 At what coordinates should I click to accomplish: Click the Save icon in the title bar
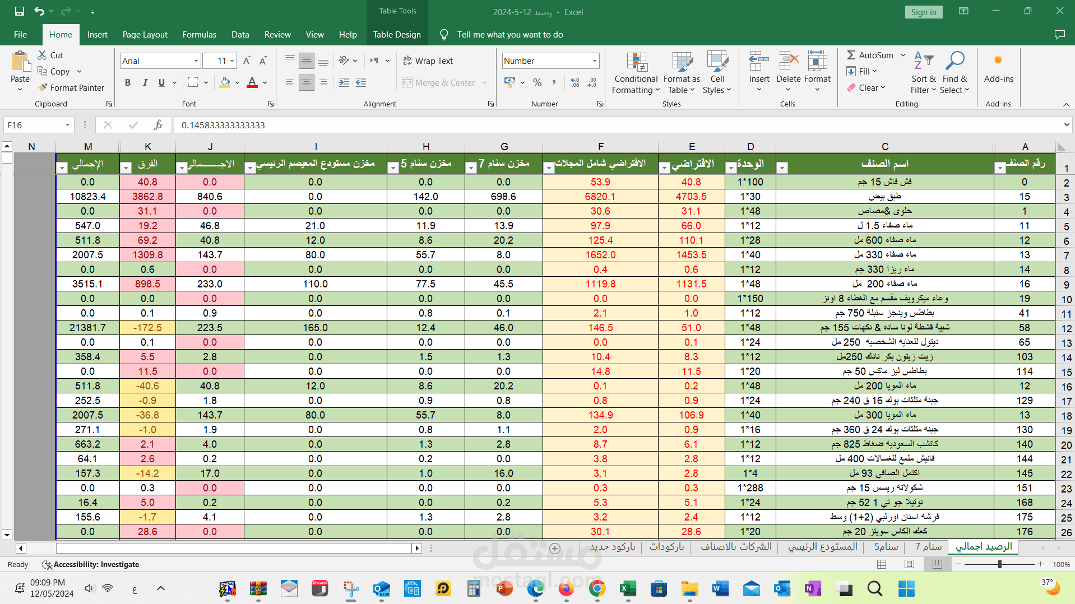click(x=20, y=11)
